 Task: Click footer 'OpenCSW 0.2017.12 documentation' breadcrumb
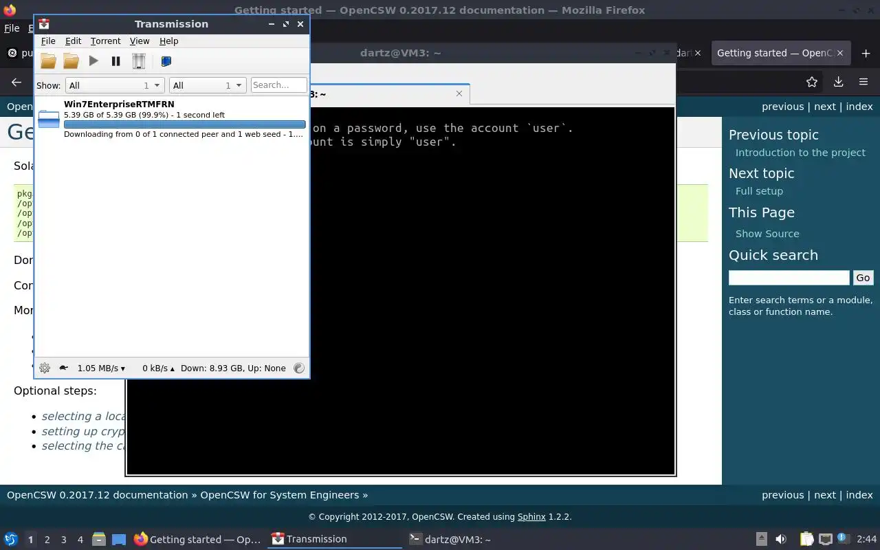coord(98,495)
